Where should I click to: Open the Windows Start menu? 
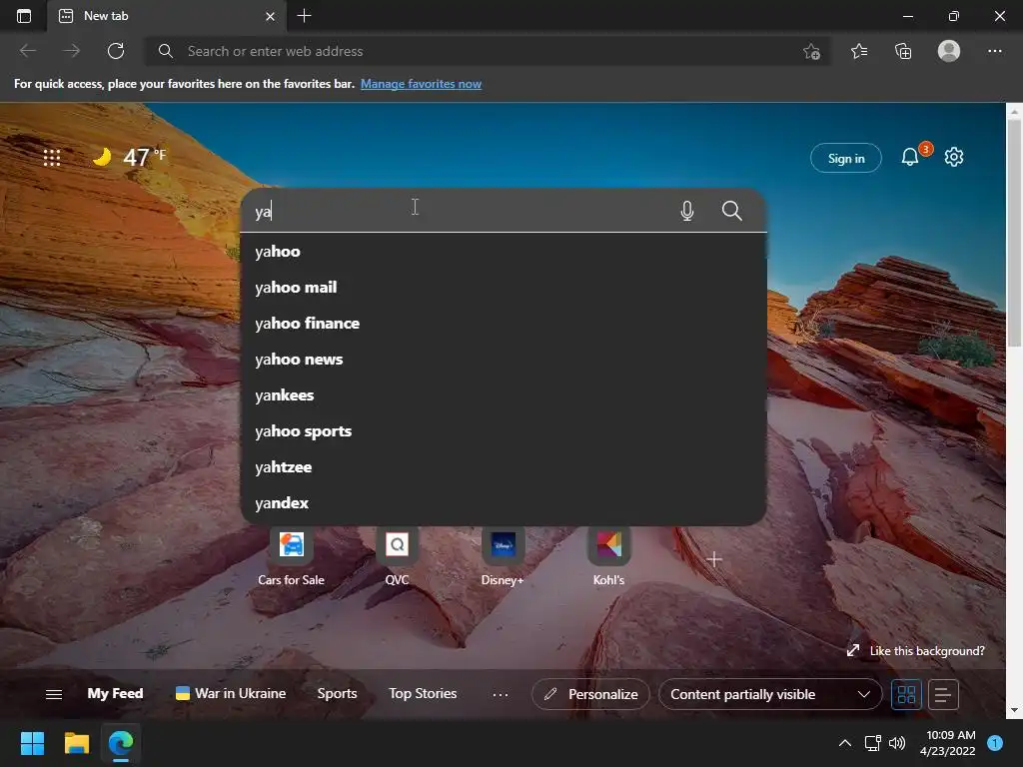tap(32, 743)
